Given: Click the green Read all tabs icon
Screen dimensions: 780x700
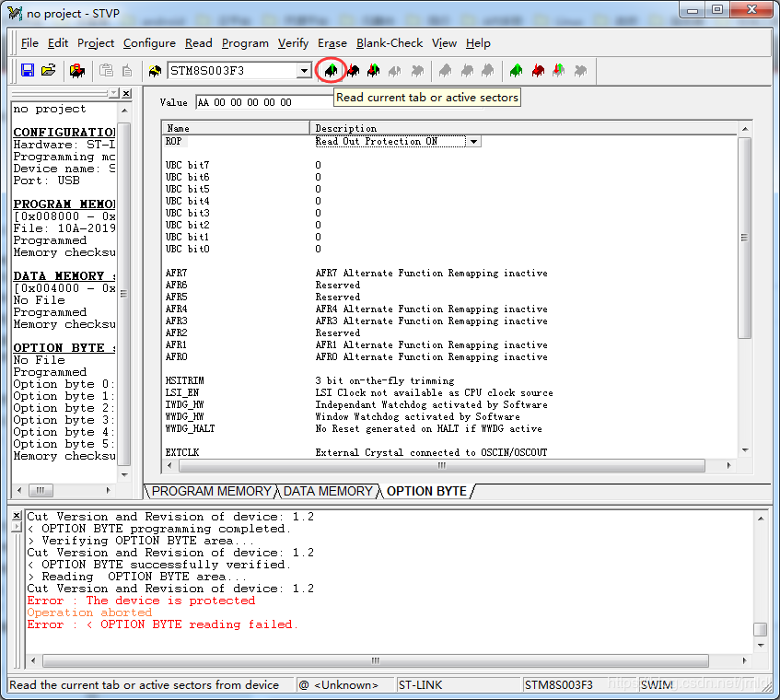Looking at the screenshot, I should [x=516, y=71].
